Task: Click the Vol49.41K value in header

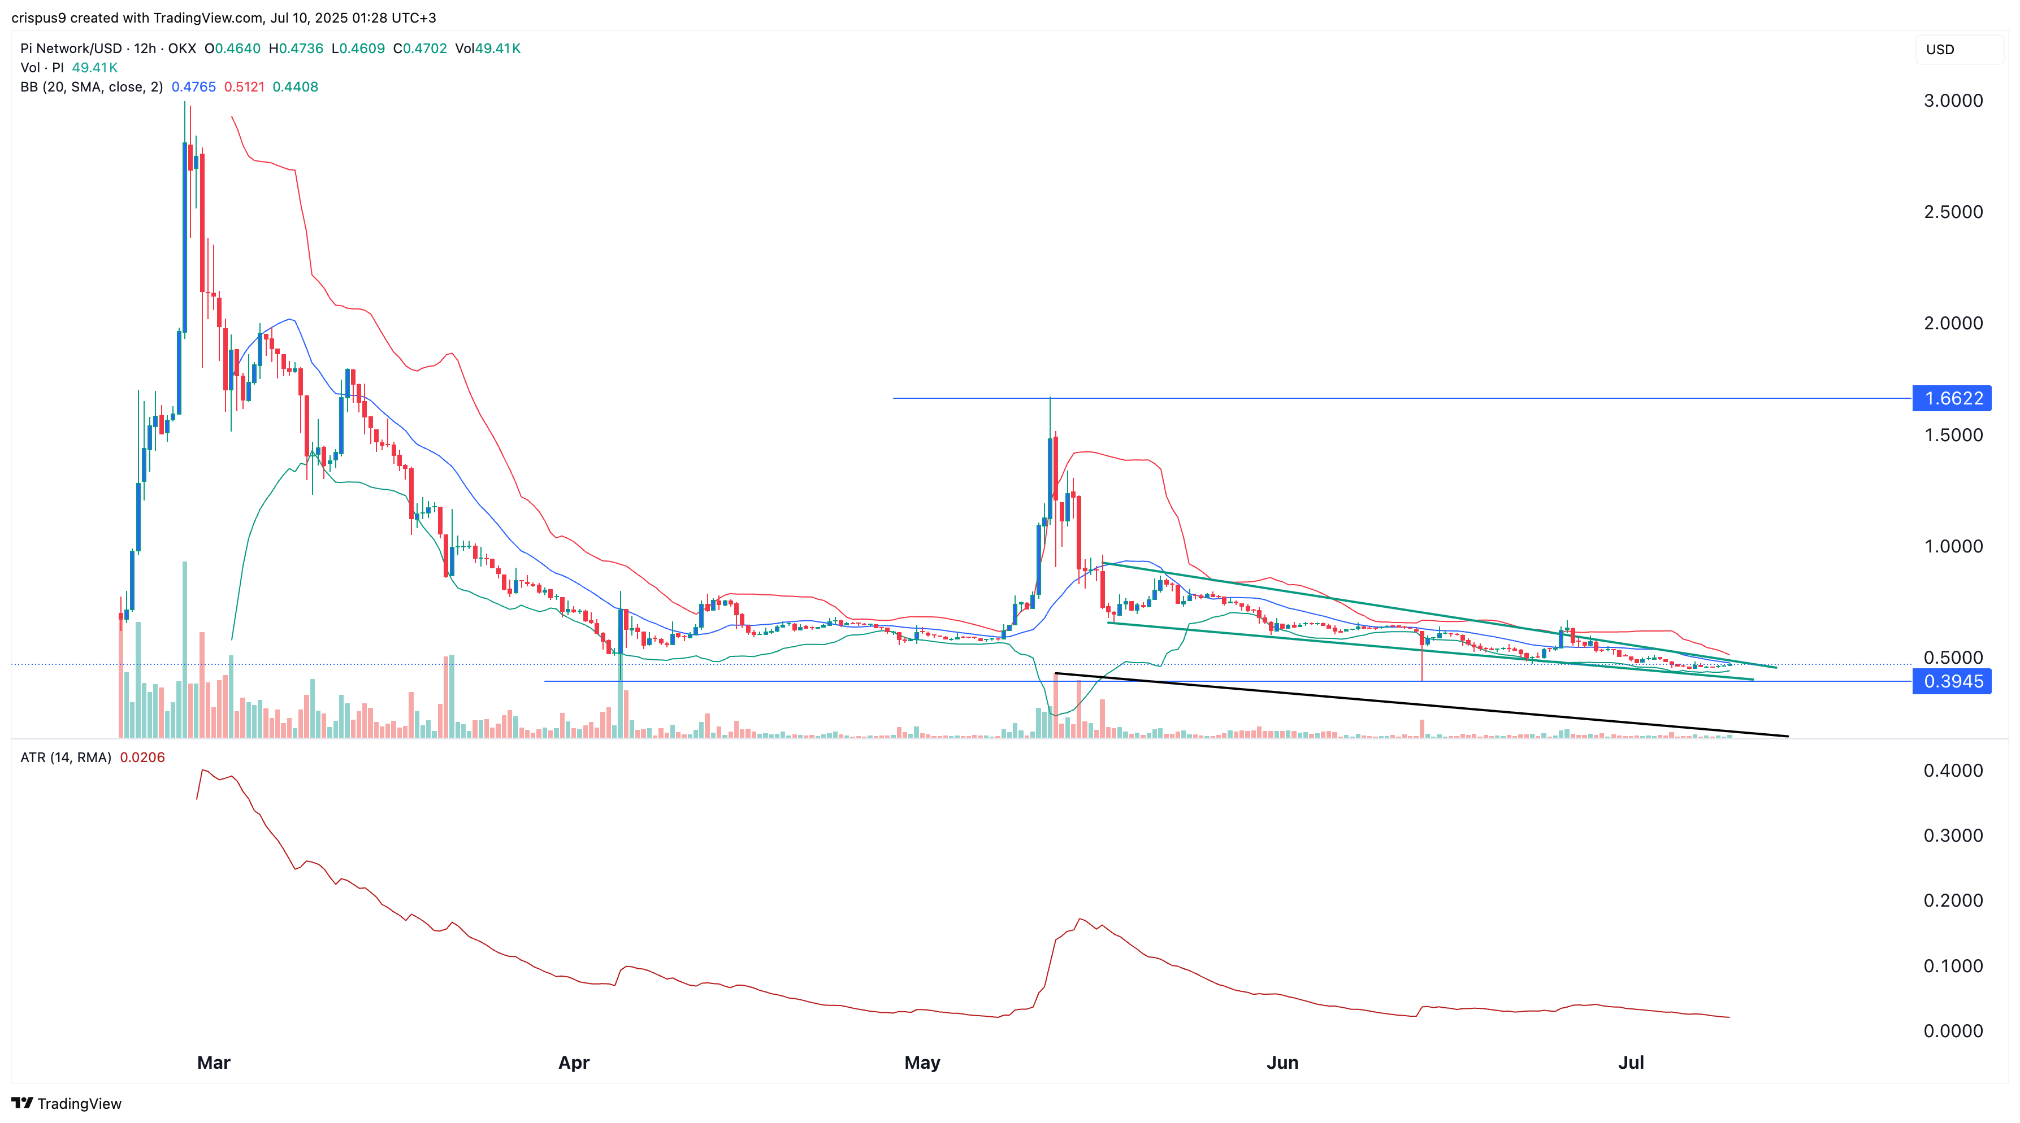Action: 488,49
